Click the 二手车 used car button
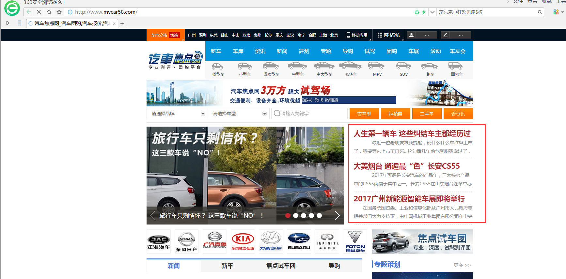 pos(427,114)
